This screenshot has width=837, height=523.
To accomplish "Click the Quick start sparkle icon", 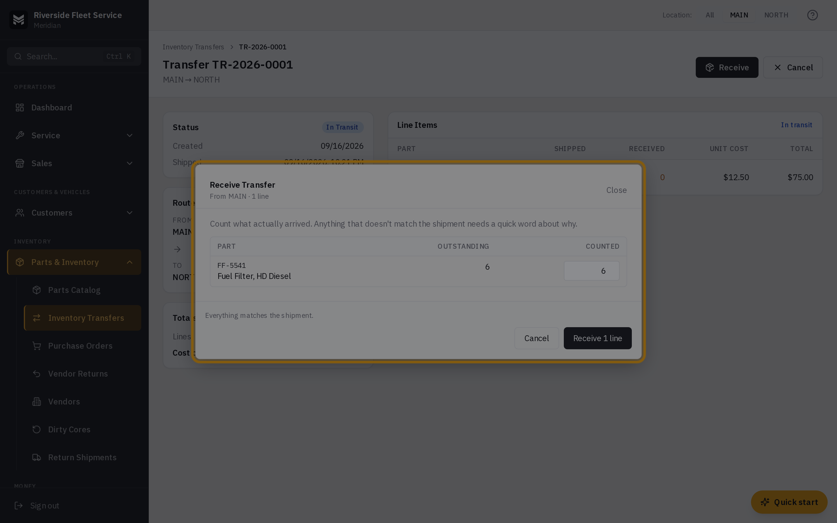I will (x=765, y=502).
